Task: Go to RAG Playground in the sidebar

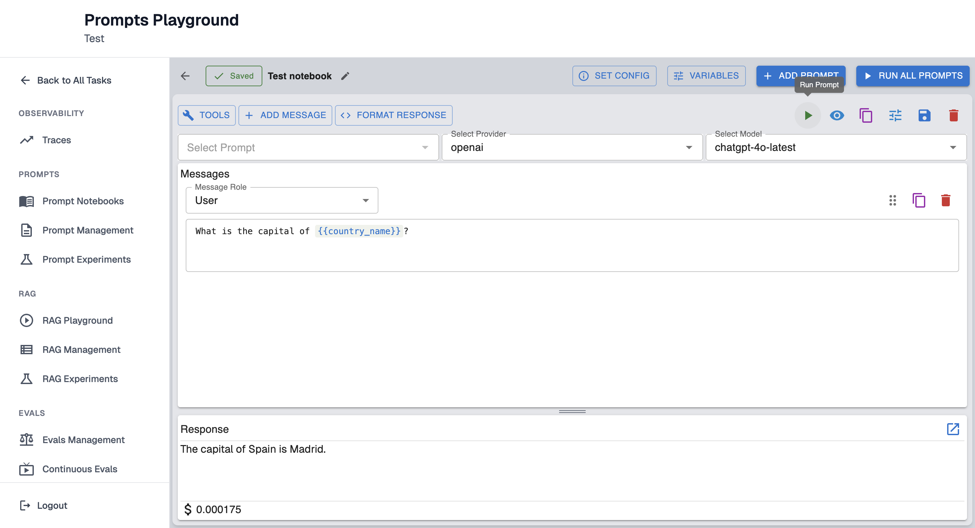Action: (x=77, y=320)
